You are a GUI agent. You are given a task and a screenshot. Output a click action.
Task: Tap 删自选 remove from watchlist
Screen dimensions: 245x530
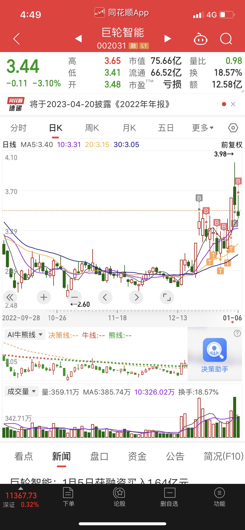[x=169, y=497]
